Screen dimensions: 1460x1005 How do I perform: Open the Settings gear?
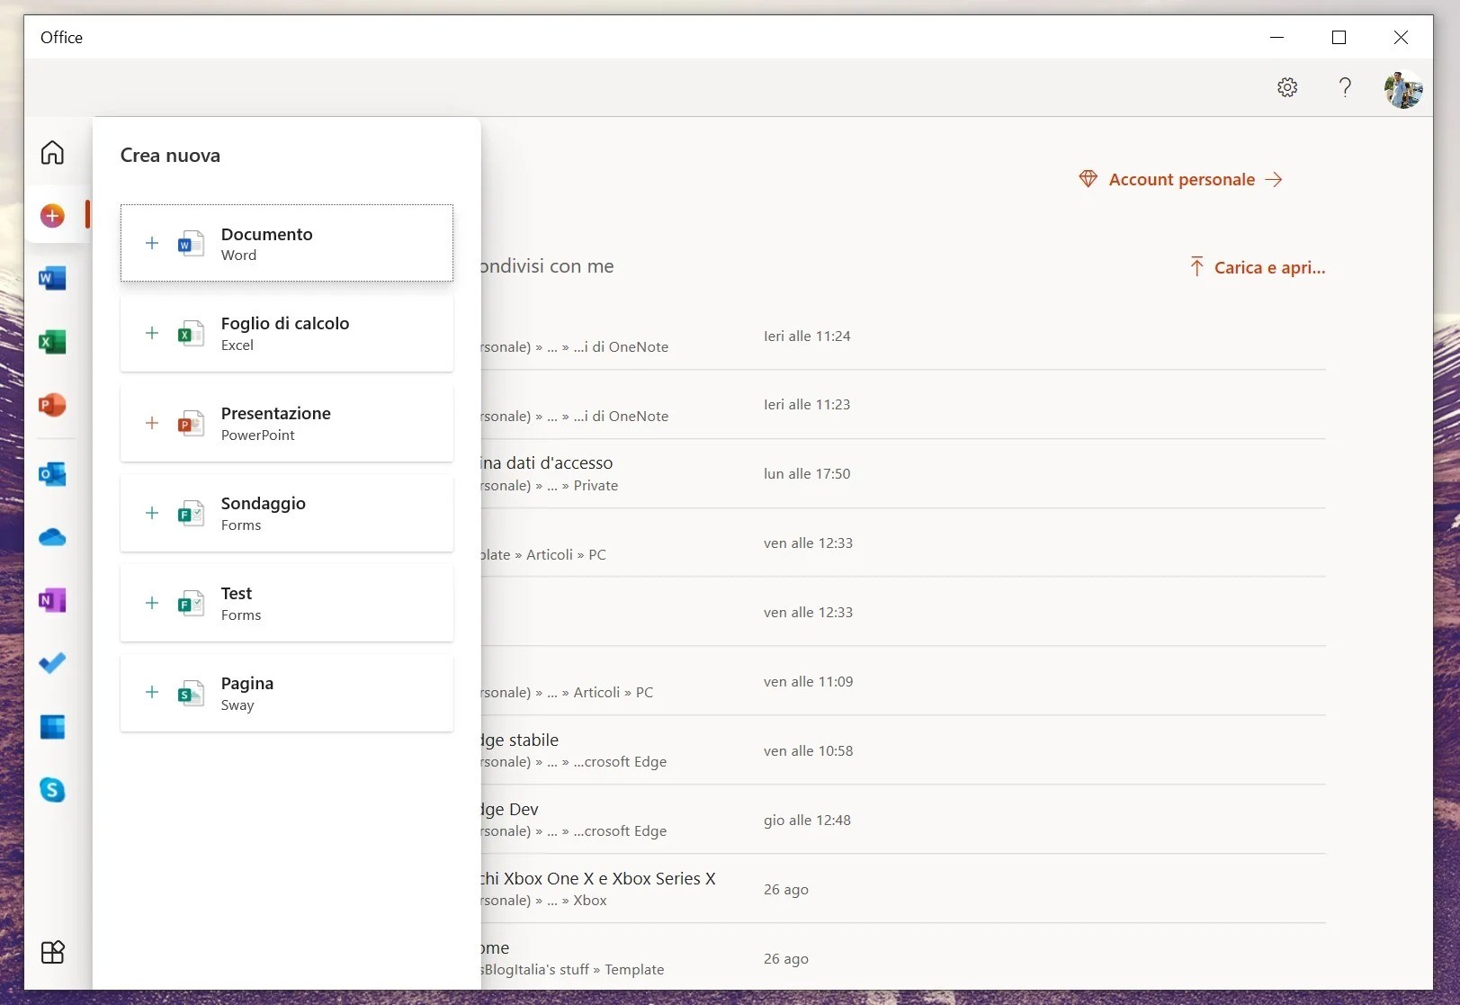coord(1286,87)
